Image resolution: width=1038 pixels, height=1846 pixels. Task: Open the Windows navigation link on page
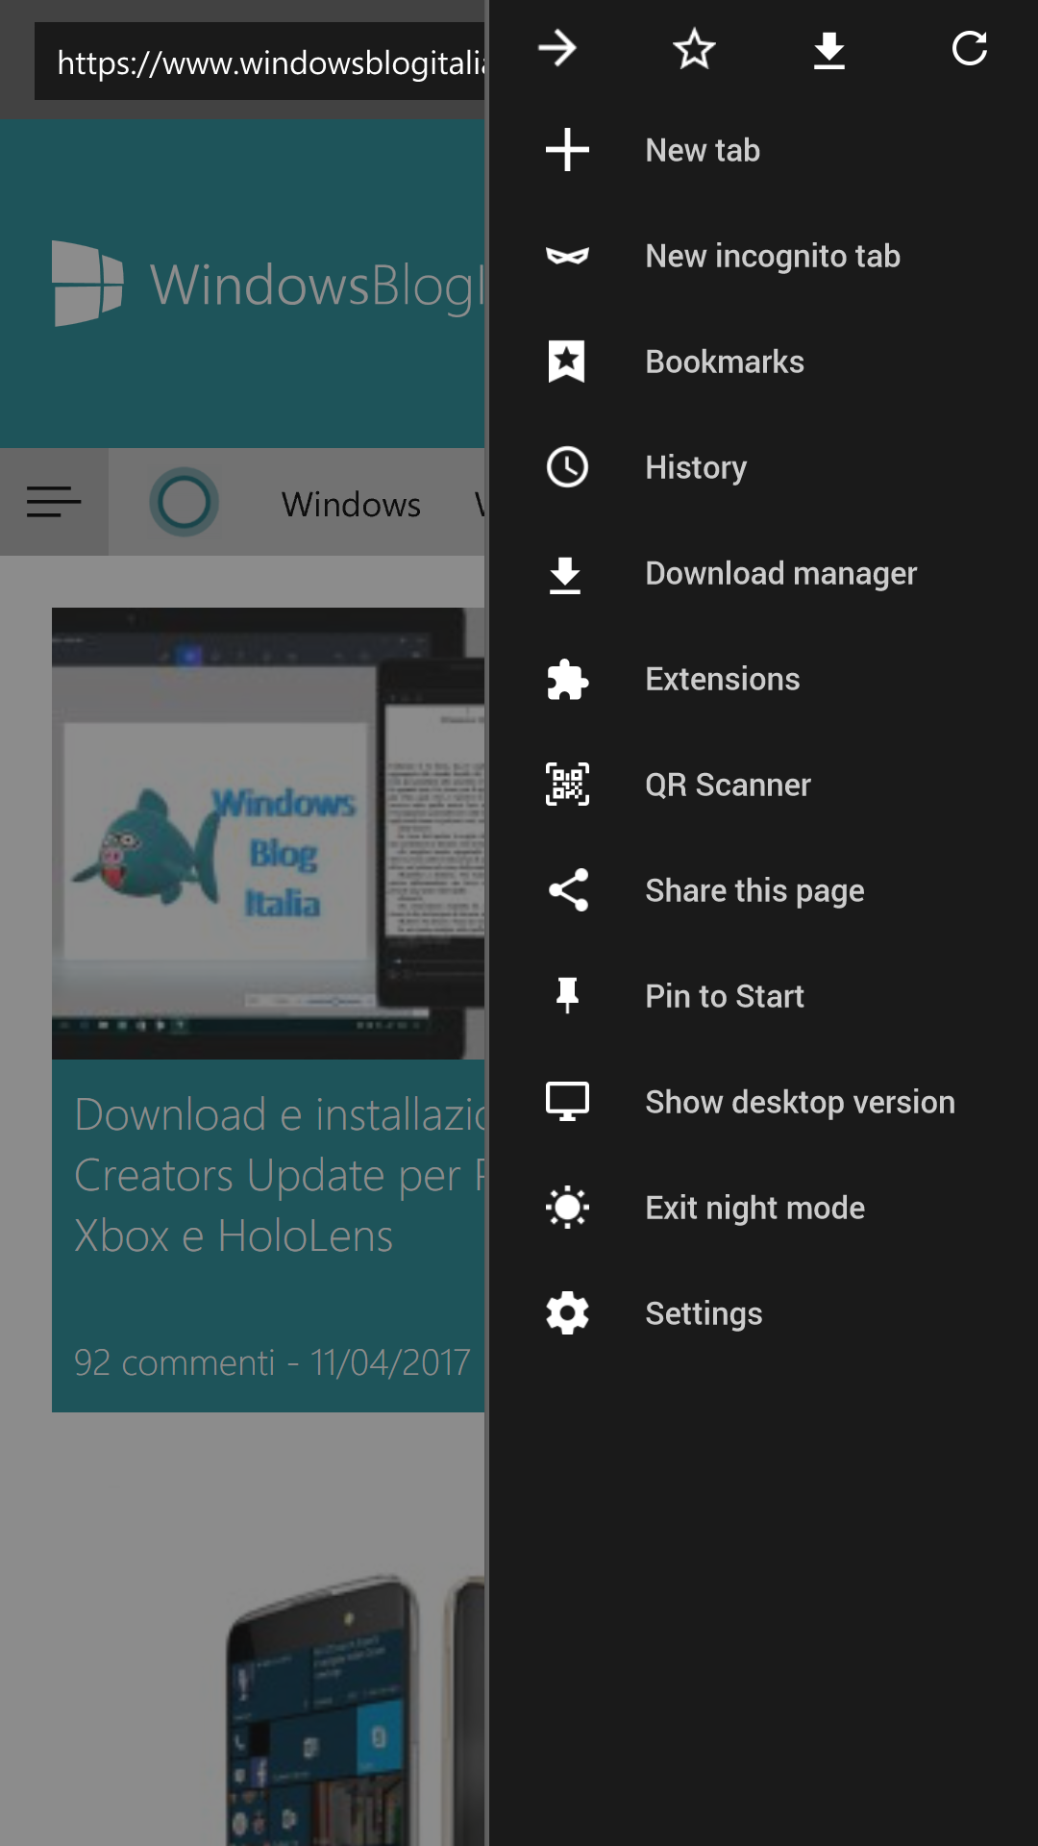click(351, 504)
